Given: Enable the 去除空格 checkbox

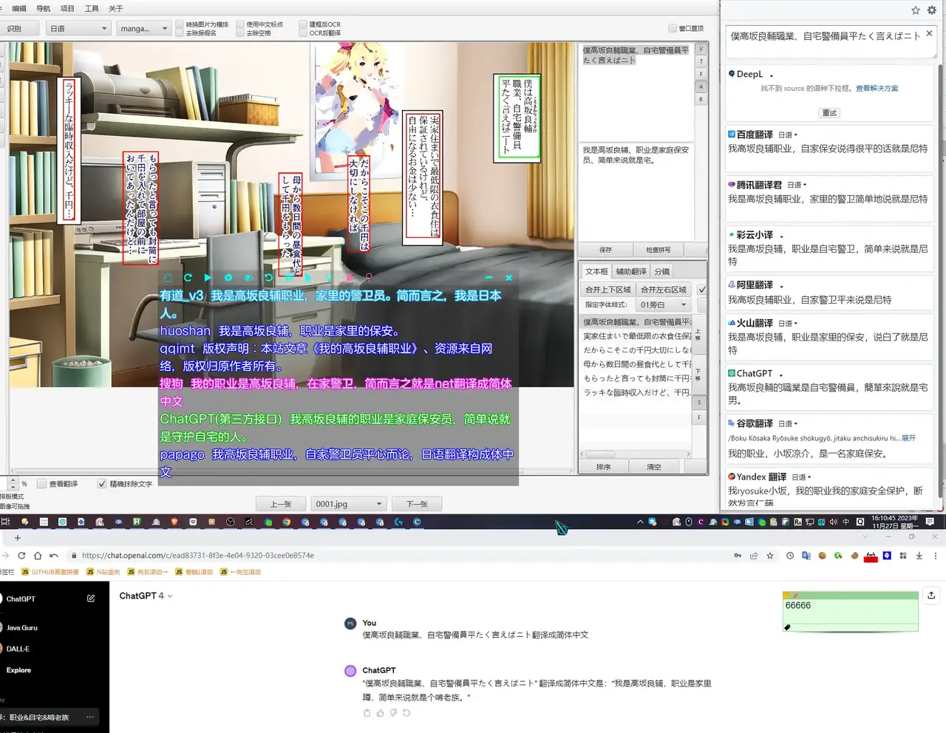Looking at the screenshot, I should 240,33.
